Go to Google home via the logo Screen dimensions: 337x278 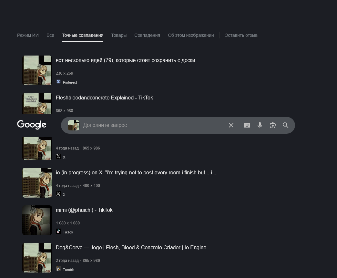[32, 125]
